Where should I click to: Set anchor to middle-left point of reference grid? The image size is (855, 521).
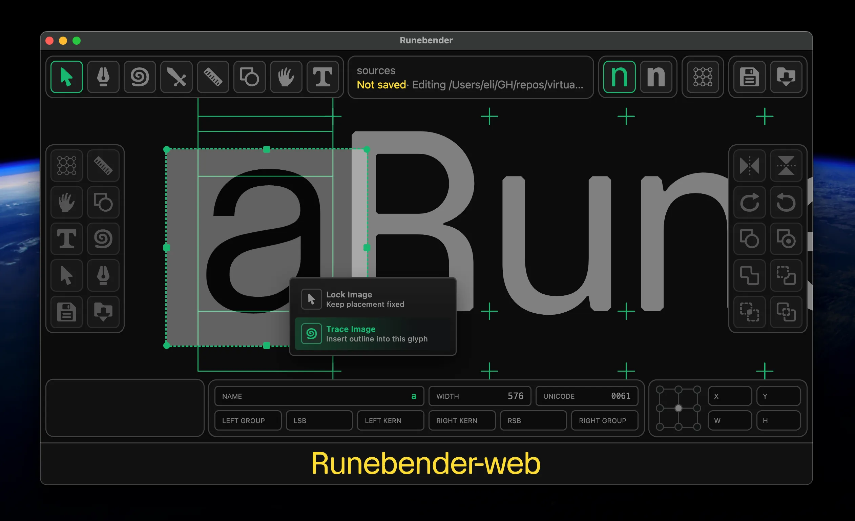pyautogui.click(x=660, y=408)
